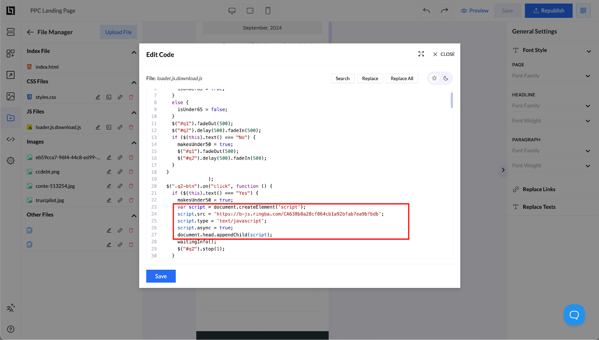Go back from File Manager arrow

30,32
